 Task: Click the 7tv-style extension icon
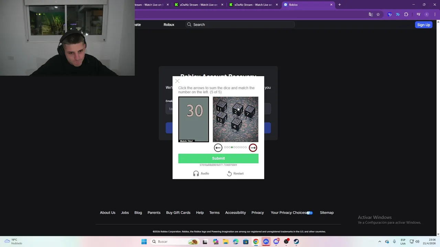point(398,14)
